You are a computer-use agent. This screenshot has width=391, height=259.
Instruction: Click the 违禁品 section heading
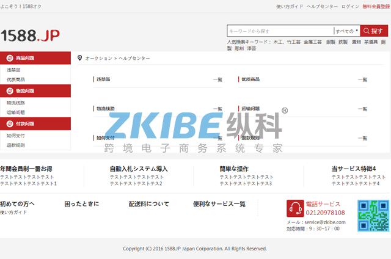click(103, 79)
